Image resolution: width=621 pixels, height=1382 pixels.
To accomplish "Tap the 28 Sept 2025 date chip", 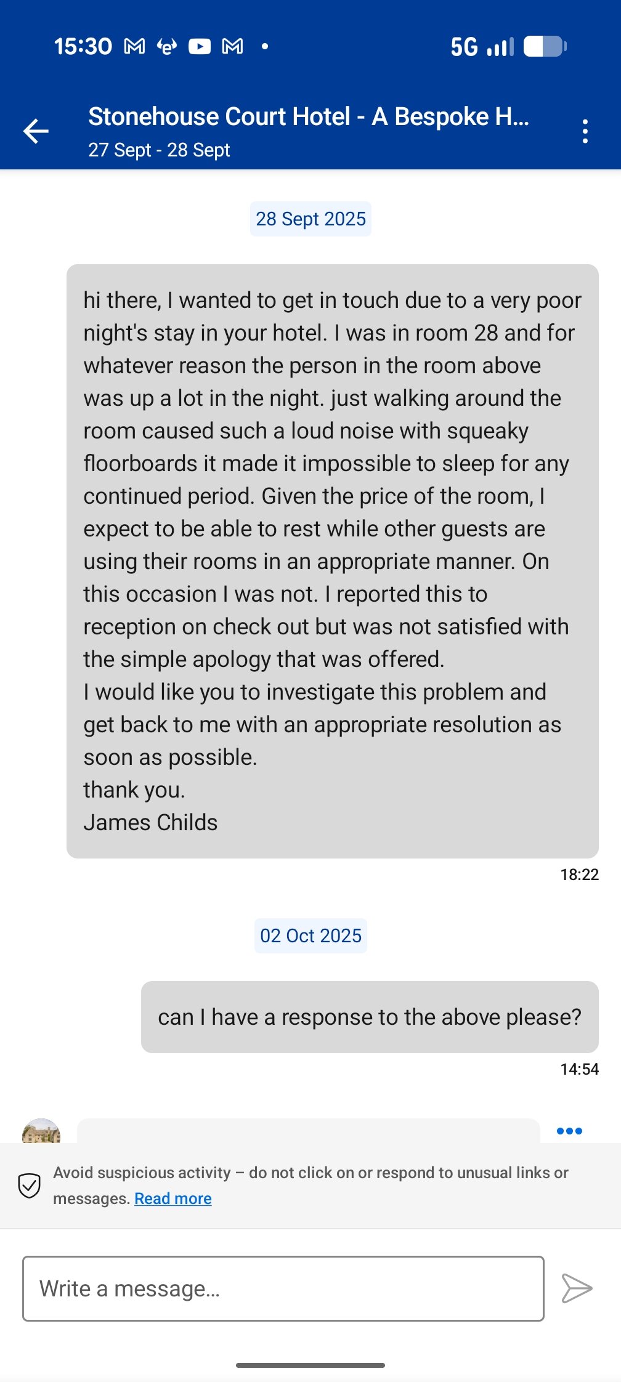I will coord(310,219).
